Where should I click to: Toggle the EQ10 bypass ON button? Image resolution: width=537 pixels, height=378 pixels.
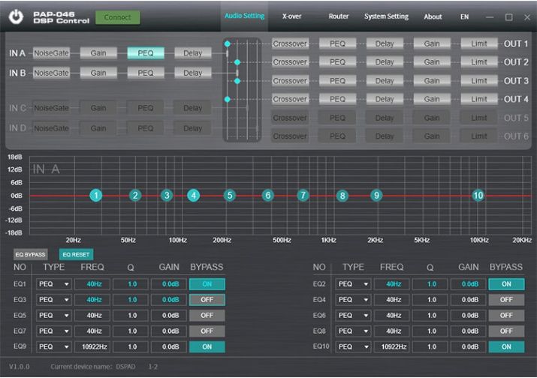tap(506, 347)
